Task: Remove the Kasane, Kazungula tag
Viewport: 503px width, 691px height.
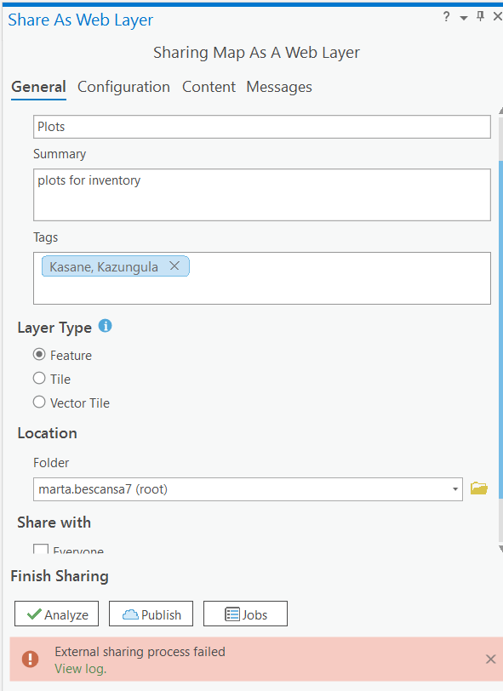Action: pos(174,266)
